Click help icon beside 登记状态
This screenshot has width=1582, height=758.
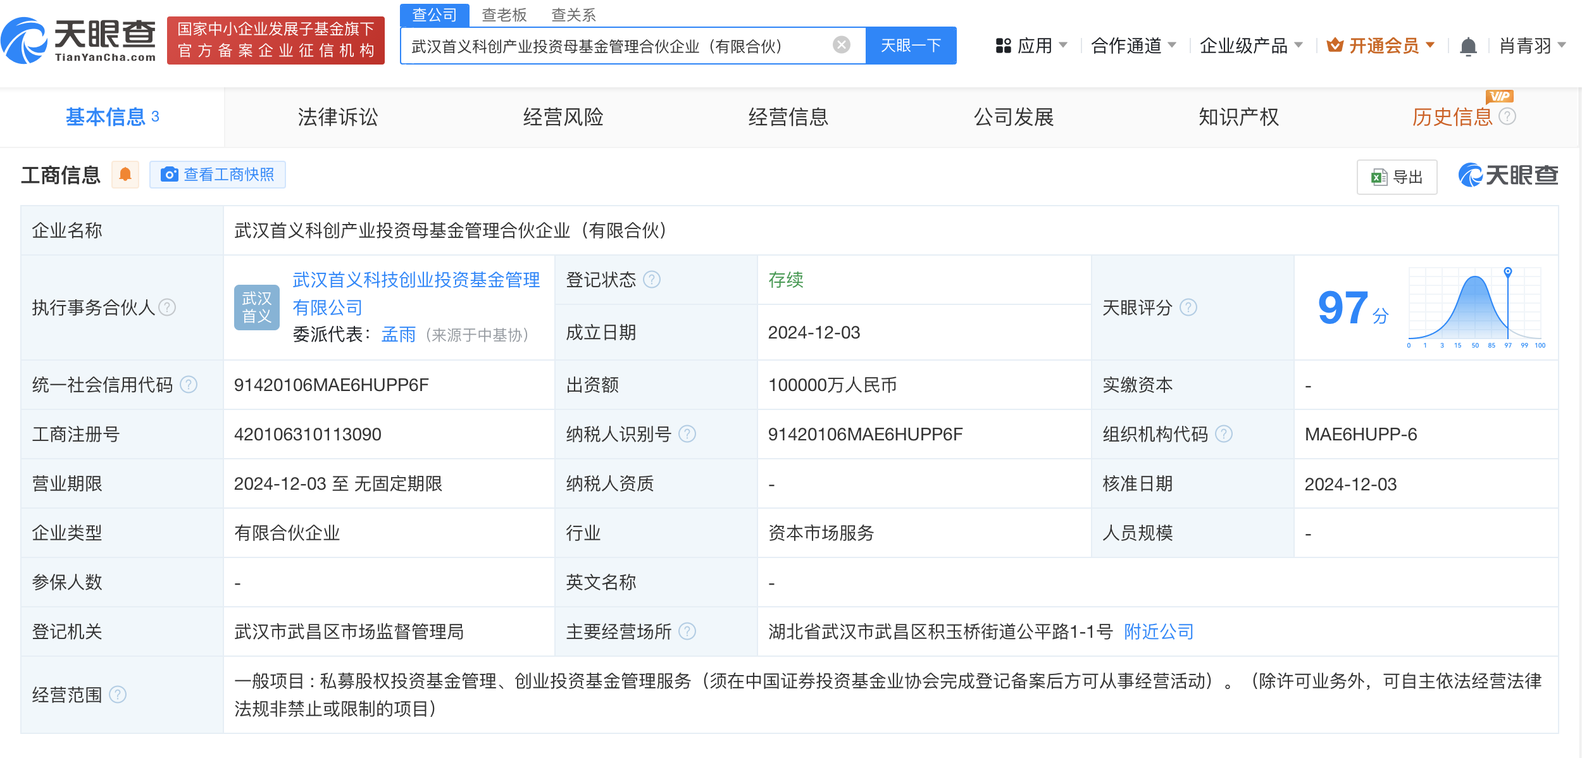[652, 280]
